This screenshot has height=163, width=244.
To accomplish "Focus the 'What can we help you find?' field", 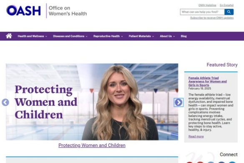I will [x=202, y=12].
